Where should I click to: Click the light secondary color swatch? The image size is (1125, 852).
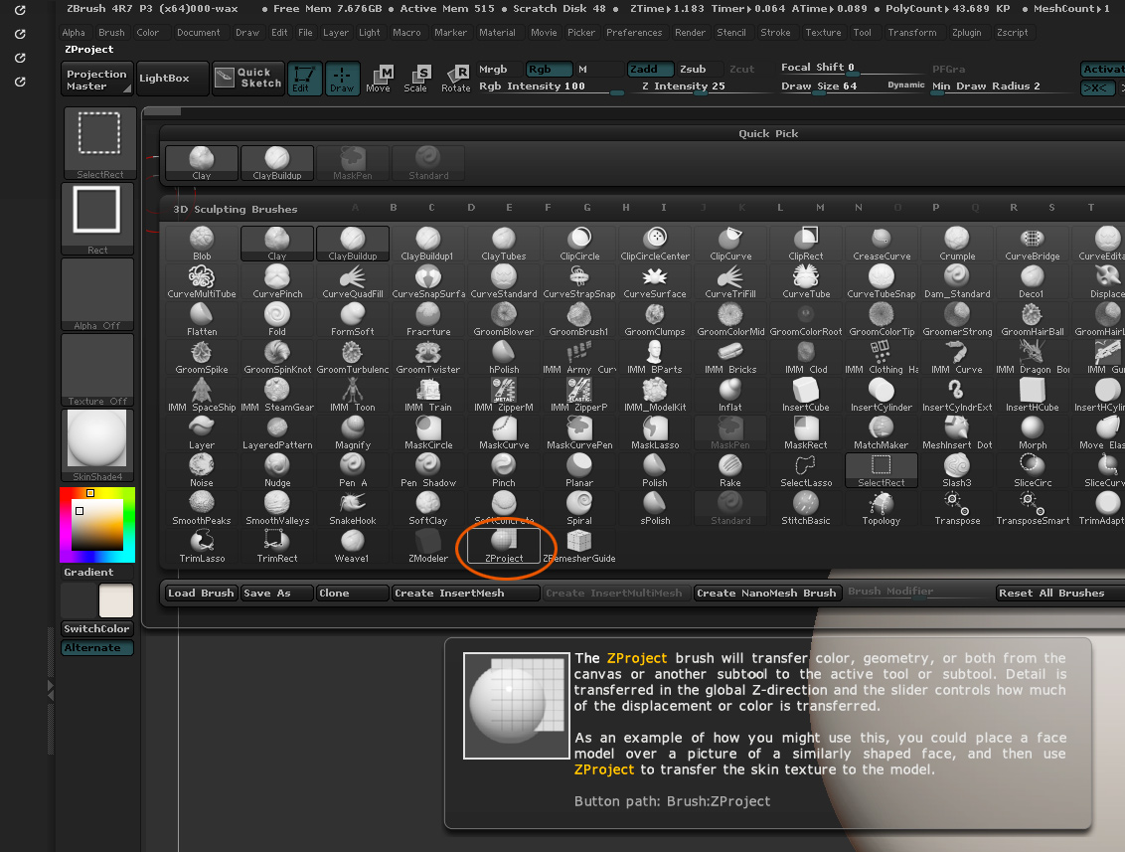116,600
